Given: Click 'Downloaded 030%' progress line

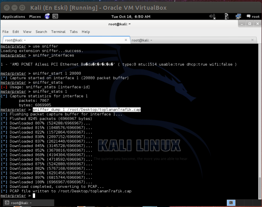Looking at the screenshot, I should 46,137.
